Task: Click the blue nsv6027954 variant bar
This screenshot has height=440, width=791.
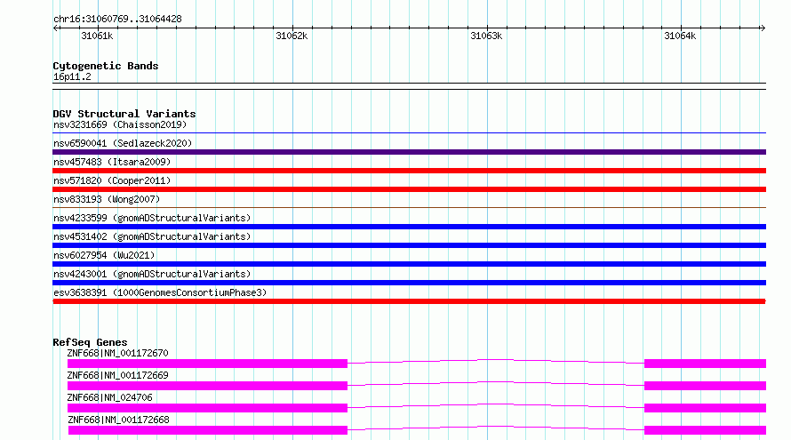Action: [x=409, y=264]
